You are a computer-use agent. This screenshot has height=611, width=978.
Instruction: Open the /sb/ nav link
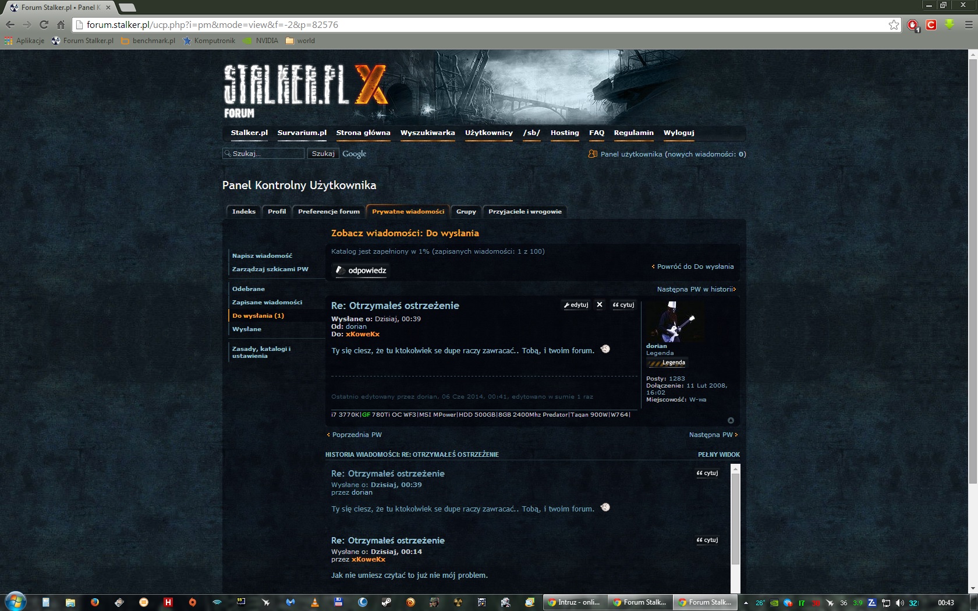tap(531, 133)
